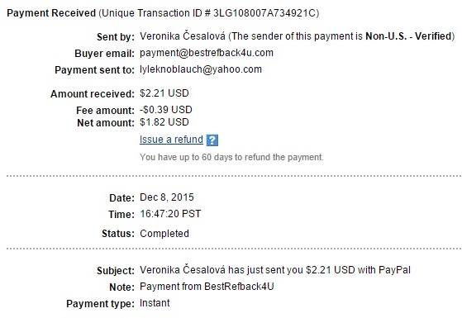Screen dimensions: 462x318
Task: Click the Payment sent to label
Action: click(x=94, y=70)
